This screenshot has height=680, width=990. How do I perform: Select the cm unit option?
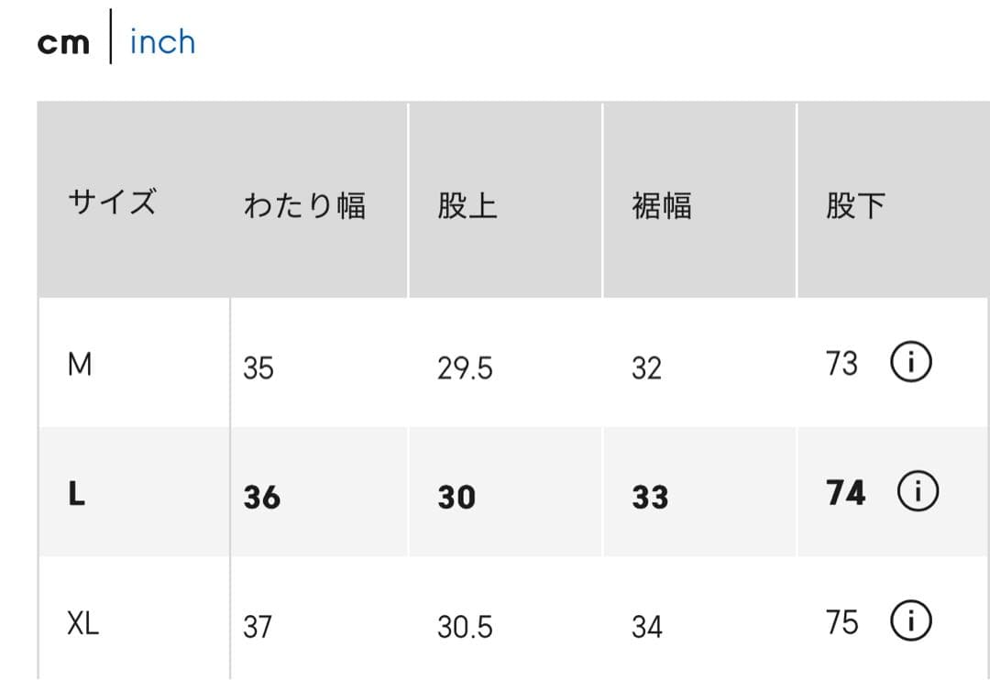[63, 43]
